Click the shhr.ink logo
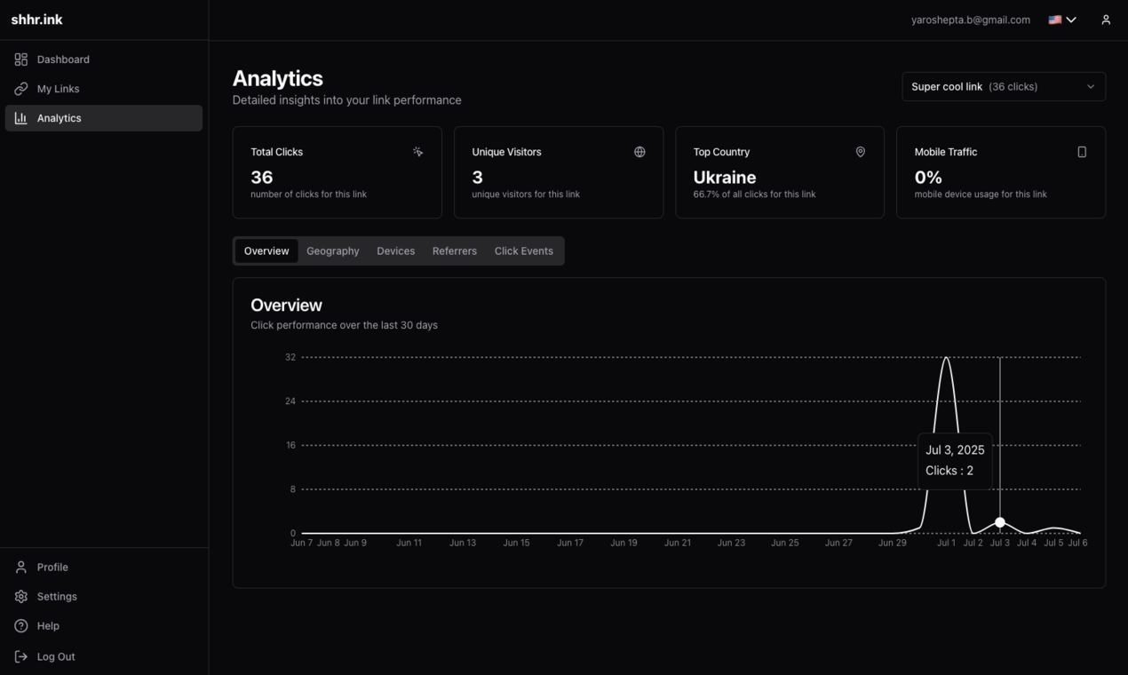Viewport: 1128px width, 675px height. coord(37,20)
